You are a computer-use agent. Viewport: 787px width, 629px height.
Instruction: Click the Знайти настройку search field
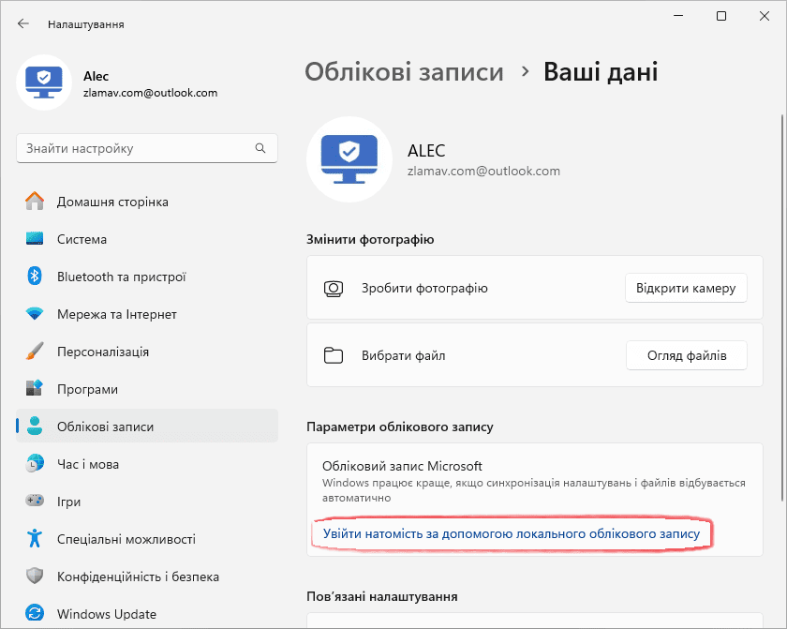coord(141,148)
